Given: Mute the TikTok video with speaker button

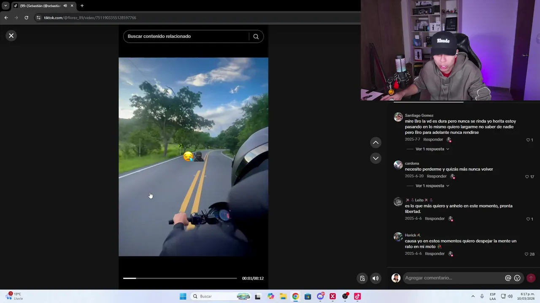Looking at the screenshot, I should coord(375,278).
